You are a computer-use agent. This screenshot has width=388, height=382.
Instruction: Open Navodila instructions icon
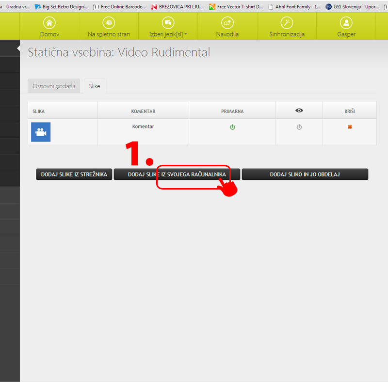click(227, 23)
